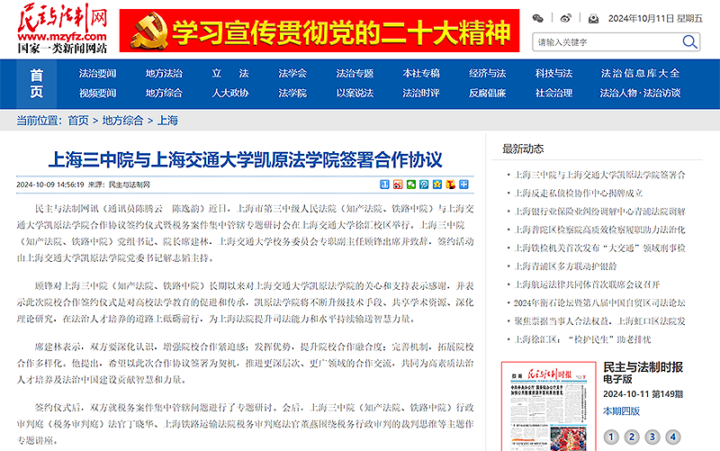Open sidebar news 2024年衡石论坛暨第八届中国自贸区司法论坛
The width and height of the screenshot is (720, 451).
point(599,303)
